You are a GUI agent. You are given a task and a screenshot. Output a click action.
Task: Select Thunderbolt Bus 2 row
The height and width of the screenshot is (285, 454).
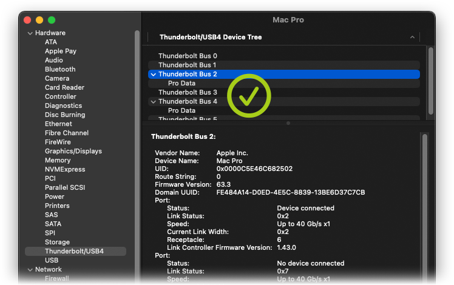[x=284, y=74]
